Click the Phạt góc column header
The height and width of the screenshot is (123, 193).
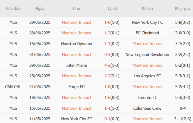[183, 9]
